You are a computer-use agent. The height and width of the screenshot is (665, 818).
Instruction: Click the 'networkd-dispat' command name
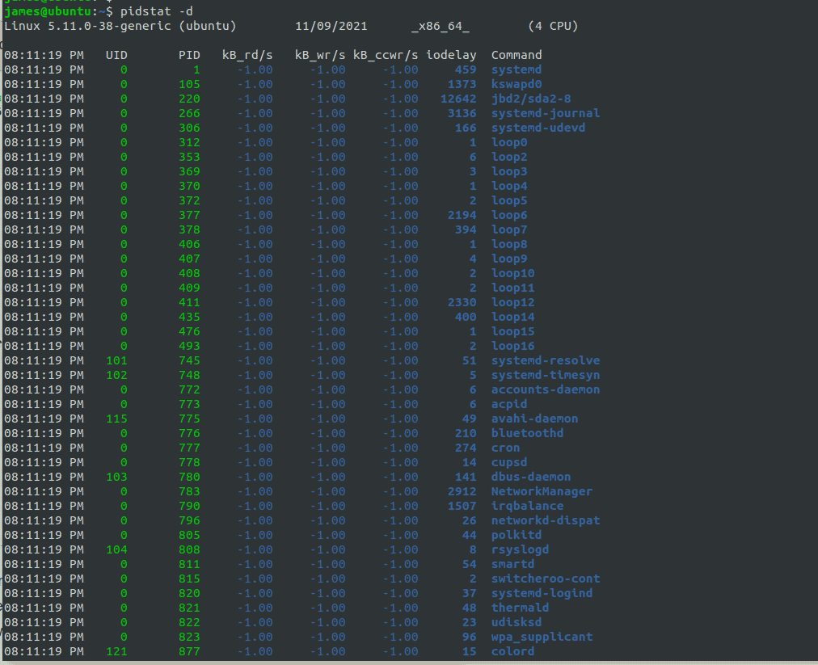(546, 521)
